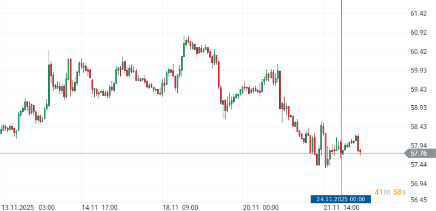Click the 41m 58s candle countdown timer

(390, 192)
